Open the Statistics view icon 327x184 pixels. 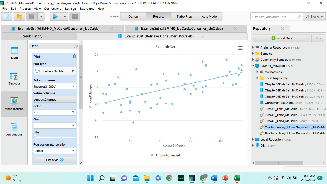14,79
